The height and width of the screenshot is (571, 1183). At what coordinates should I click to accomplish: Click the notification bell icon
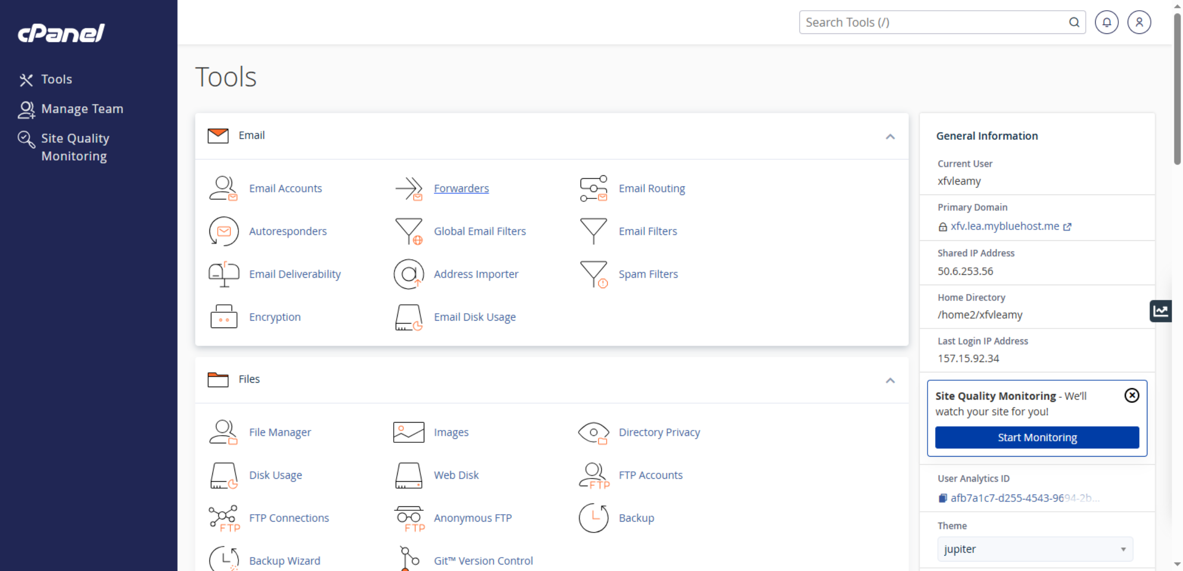point(1107,22)
